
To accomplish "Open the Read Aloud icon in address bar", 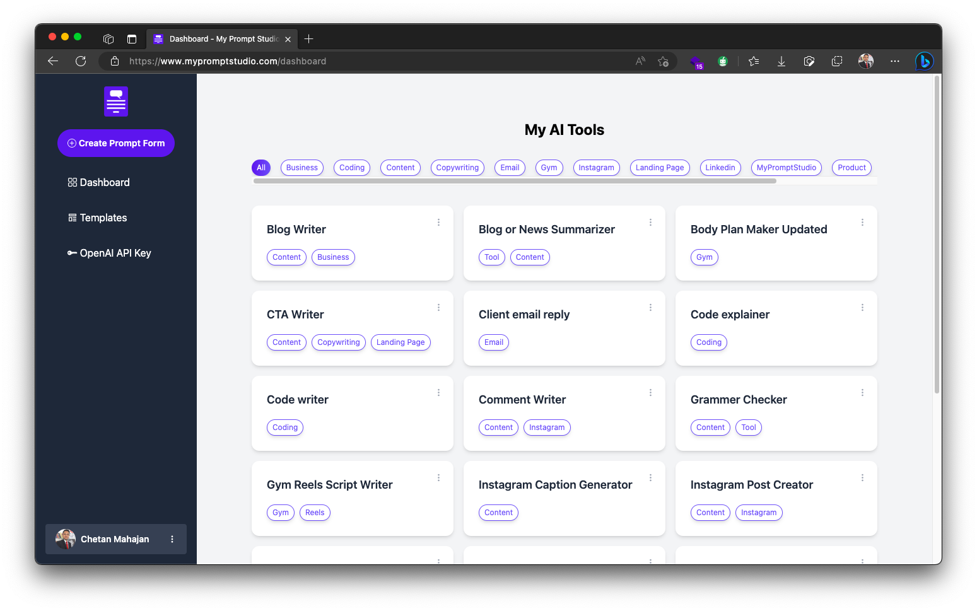I will click(x=640, y=61).
